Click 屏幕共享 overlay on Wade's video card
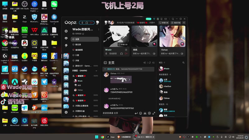 [x=123, y=44]
